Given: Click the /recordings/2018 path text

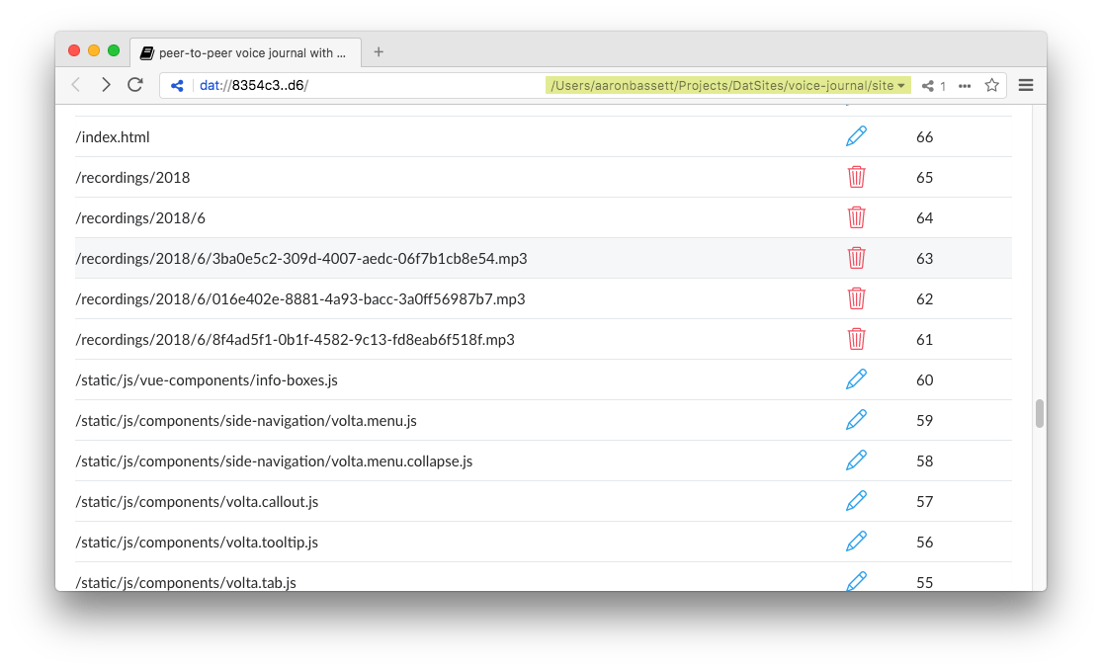Looking at the screenshot, I should click(x=132, y=178).
